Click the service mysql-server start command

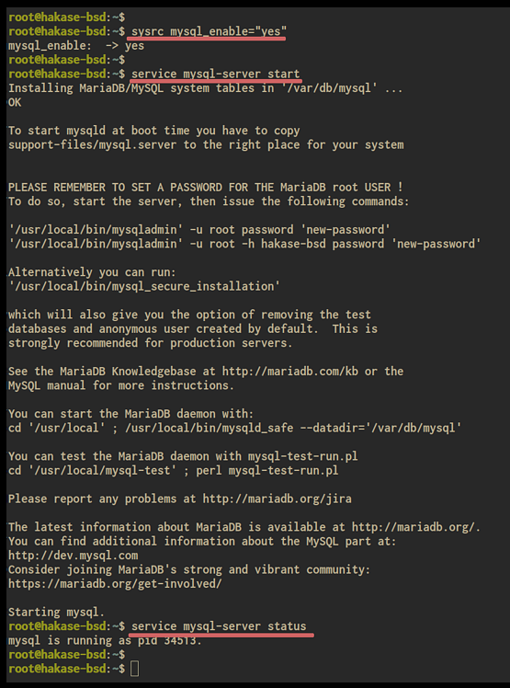pos(215,74)
